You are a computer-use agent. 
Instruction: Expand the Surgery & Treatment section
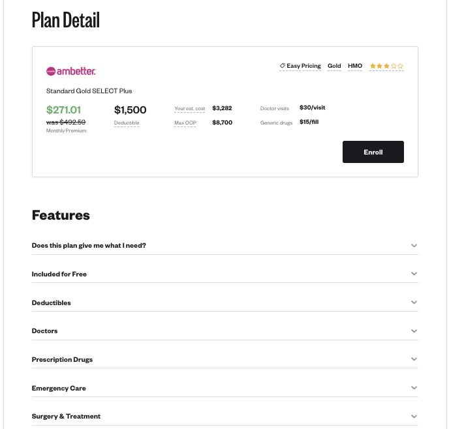[225, 416]
